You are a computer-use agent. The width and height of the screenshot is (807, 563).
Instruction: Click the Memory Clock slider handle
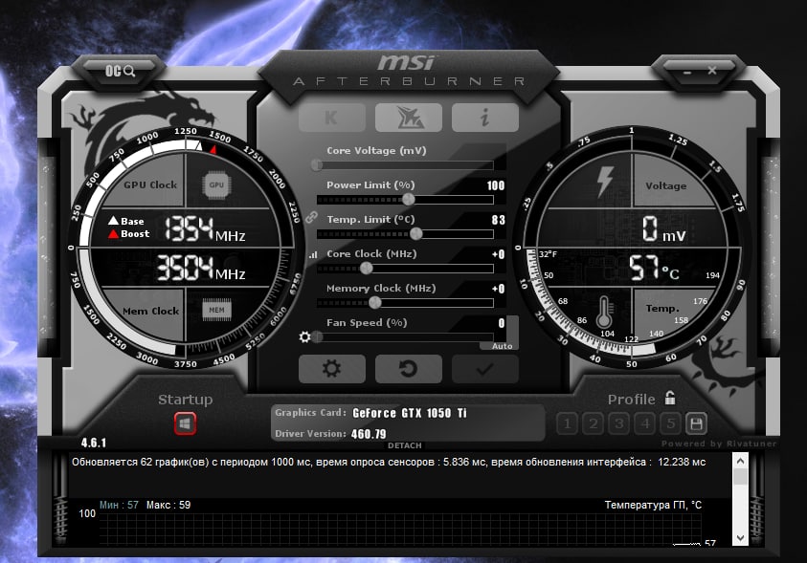pyautogui.click(x=375, y=303)
